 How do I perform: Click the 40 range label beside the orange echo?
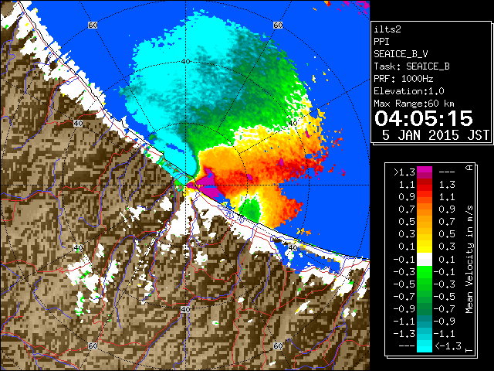tap(293, 123)
